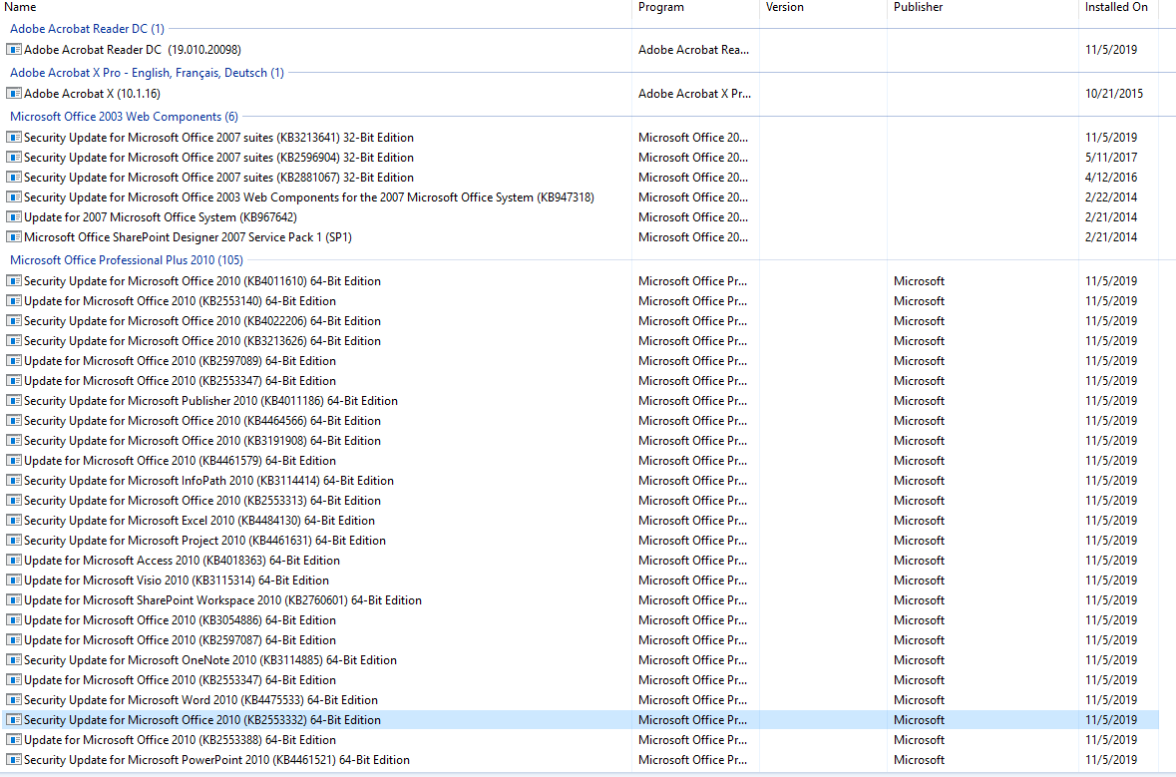Click program cell 'Adobe Acrobat X Pr...'
The height and width of the screenshot is (777, 1176).
tap(694, 94)
